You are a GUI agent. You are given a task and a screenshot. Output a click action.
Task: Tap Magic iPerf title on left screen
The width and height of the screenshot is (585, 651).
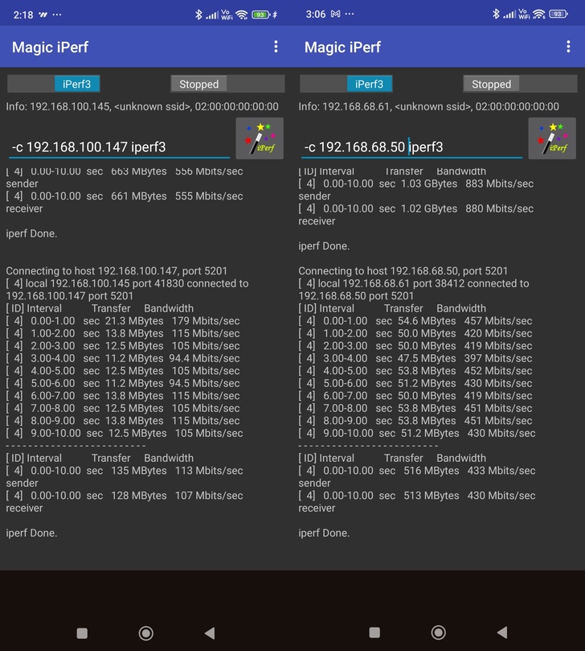pyautogui.click(x=50, y=47)
